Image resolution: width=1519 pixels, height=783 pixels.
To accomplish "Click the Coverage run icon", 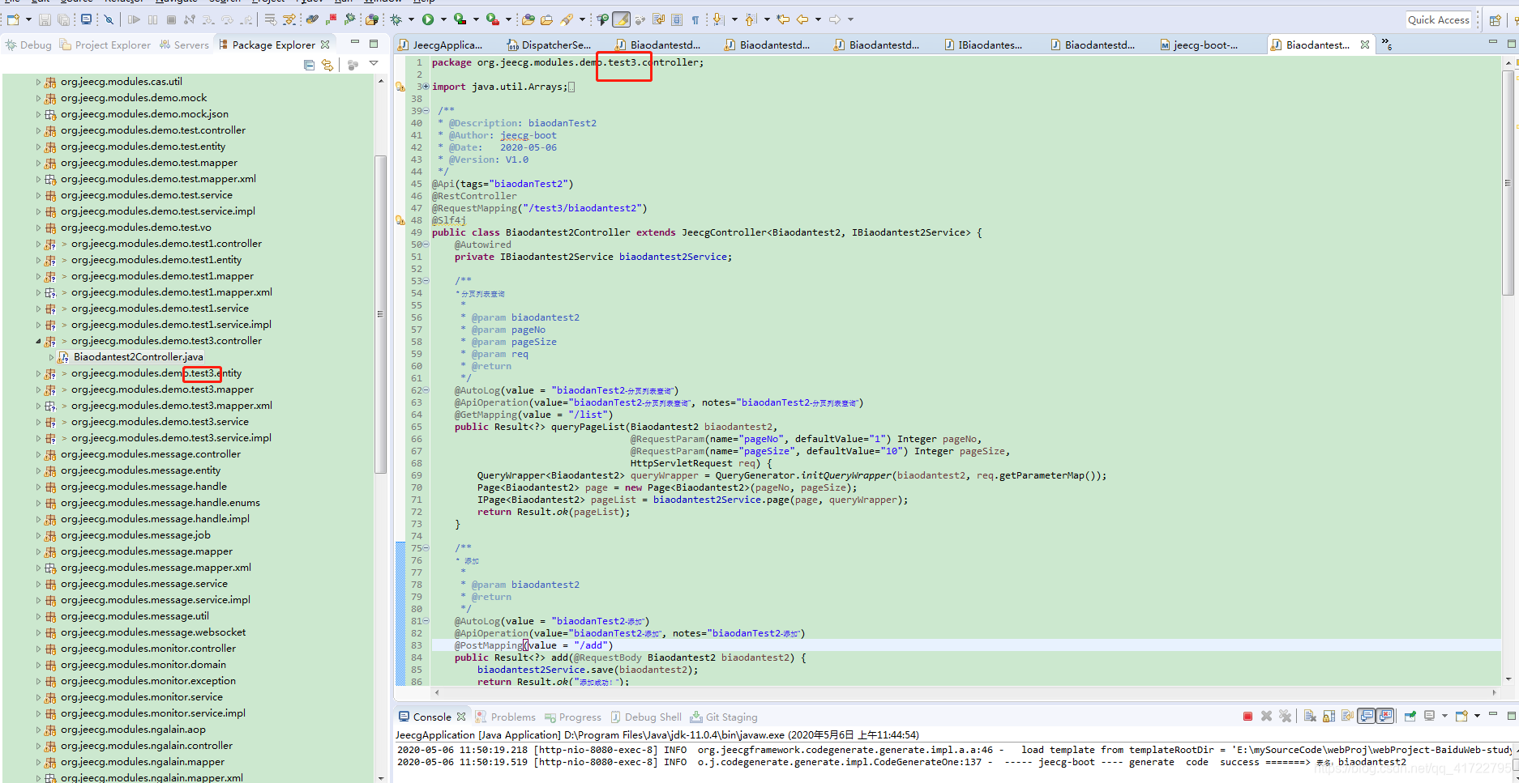I will [x=460, y=19].
